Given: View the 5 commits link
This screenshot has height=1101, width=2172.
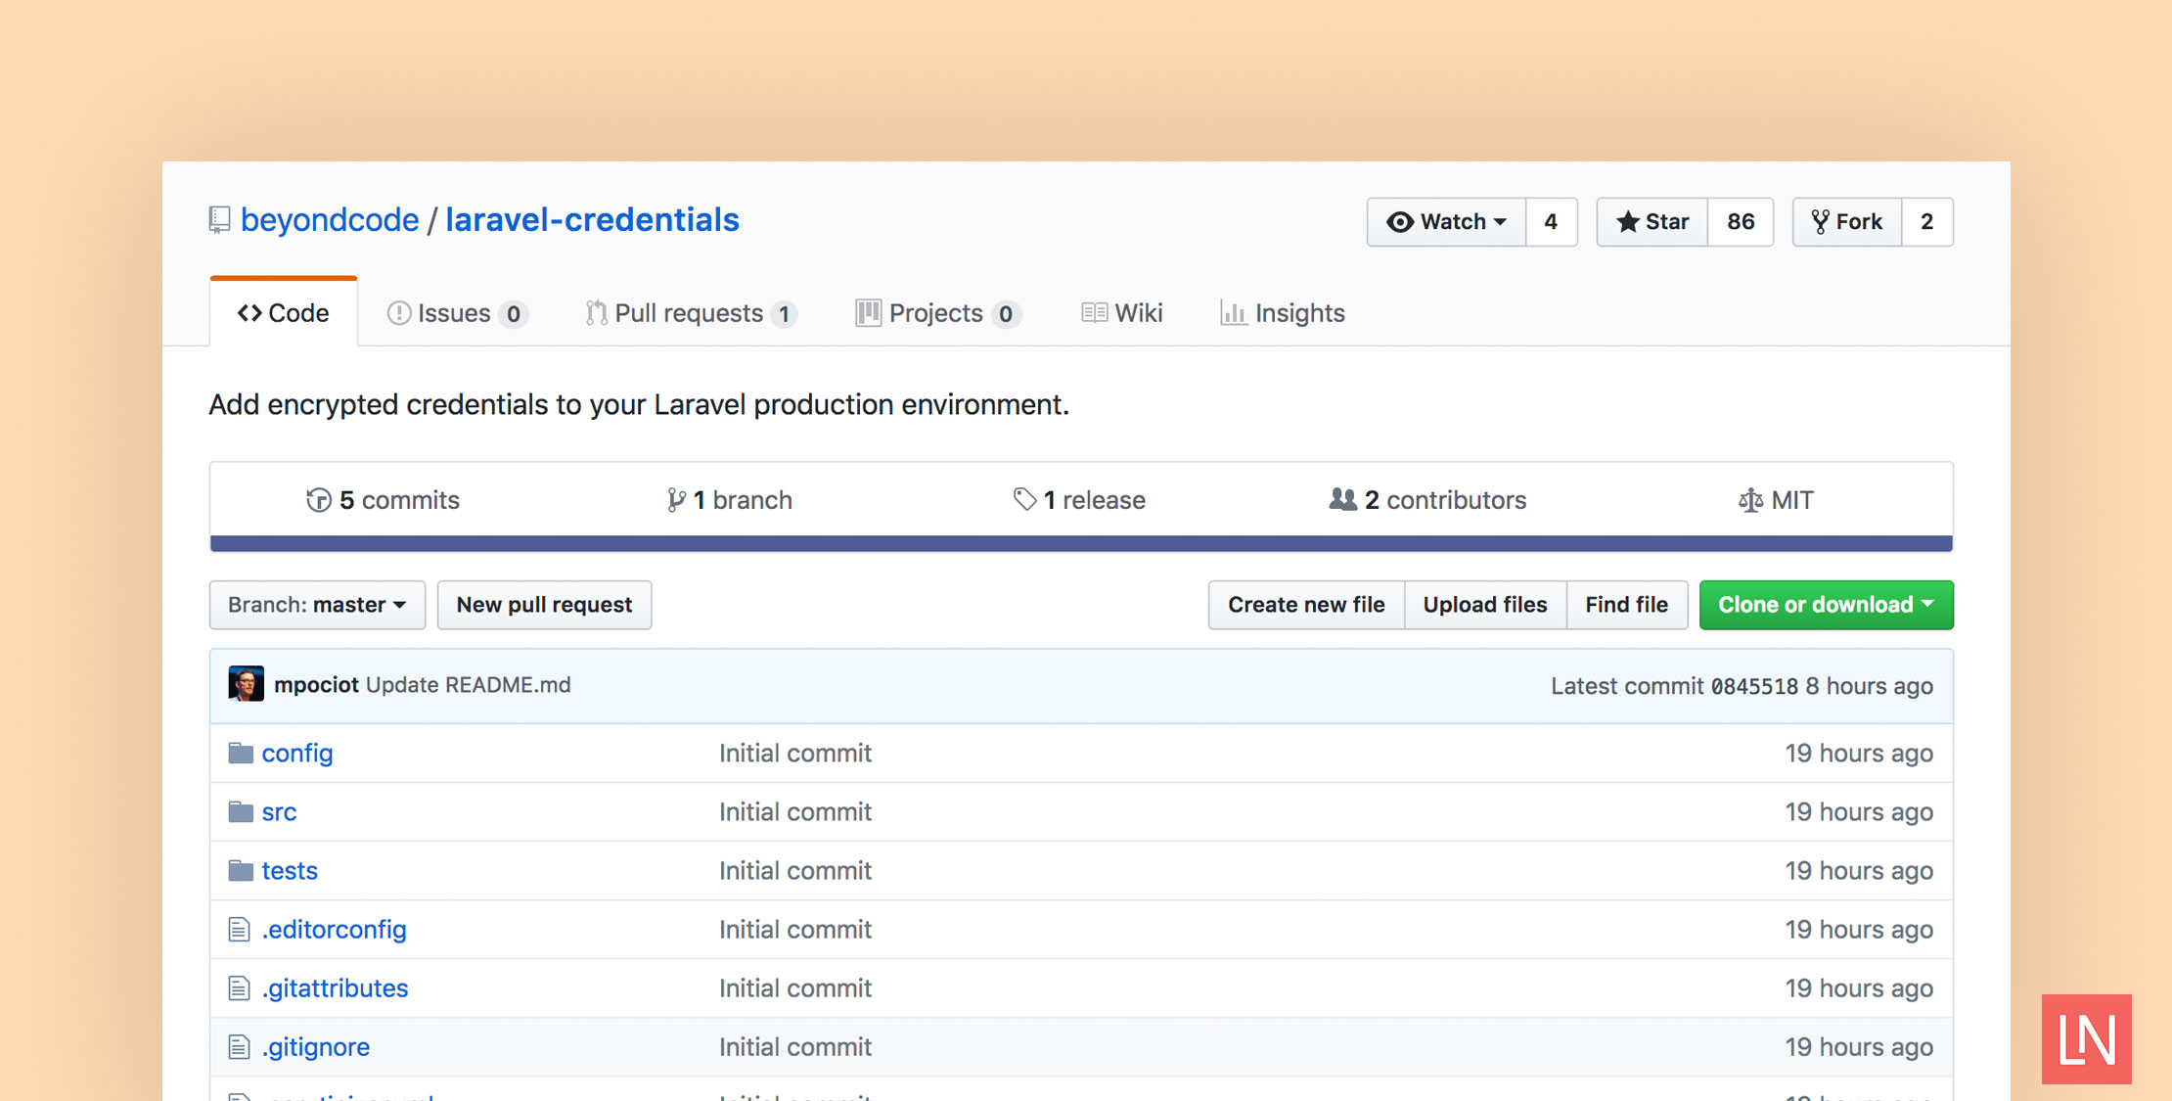Looking at the screenshot, I should tap(383, 500).
